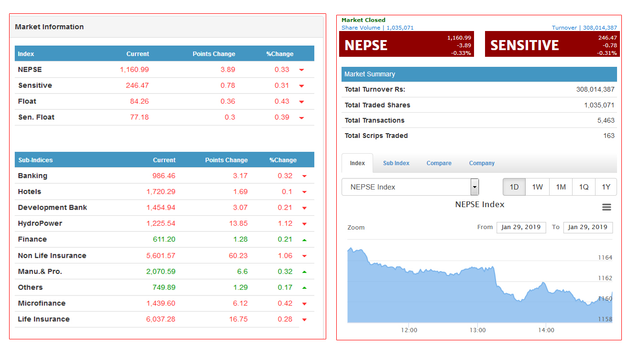The image size is (629, 347).
Task: Select the 1D range button
Action: [514, 187]
